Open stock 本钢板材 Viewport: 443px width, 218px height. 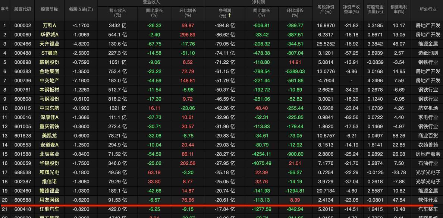coord(50,90)
